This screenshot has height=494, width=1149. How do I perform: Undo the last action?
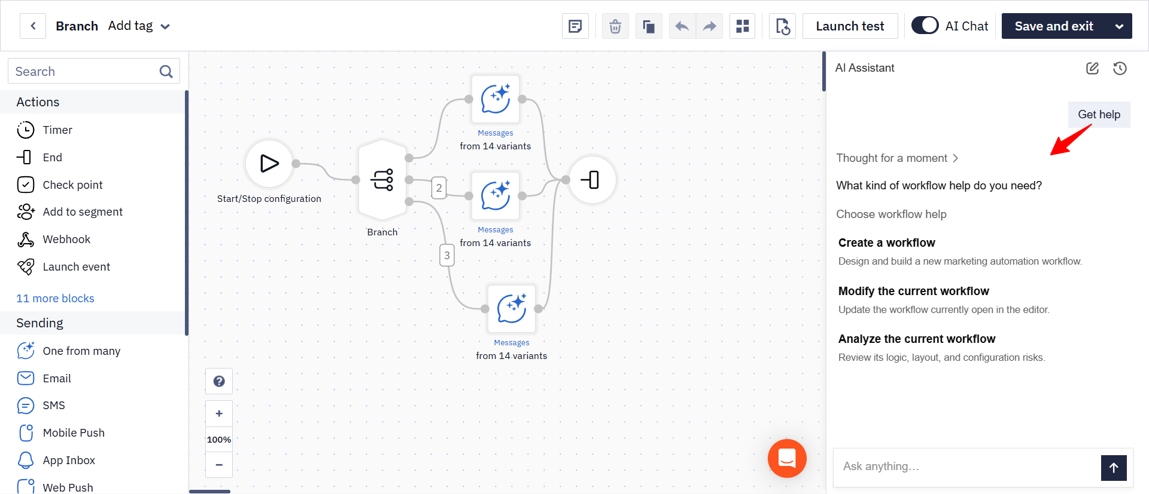point(682,26)
